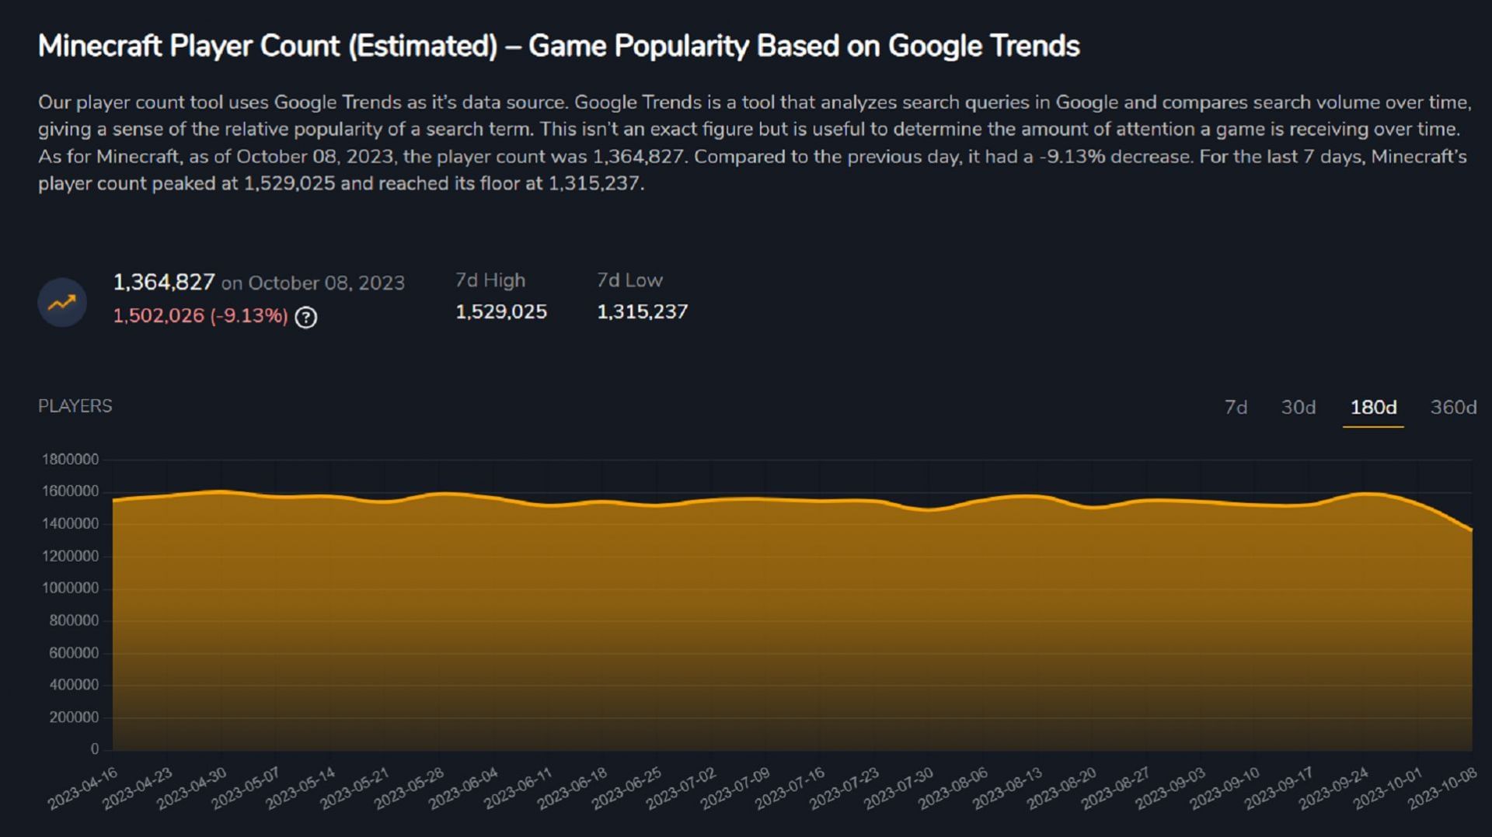
Task: Click the current count 1,364,827
Action: click(164, 282)
